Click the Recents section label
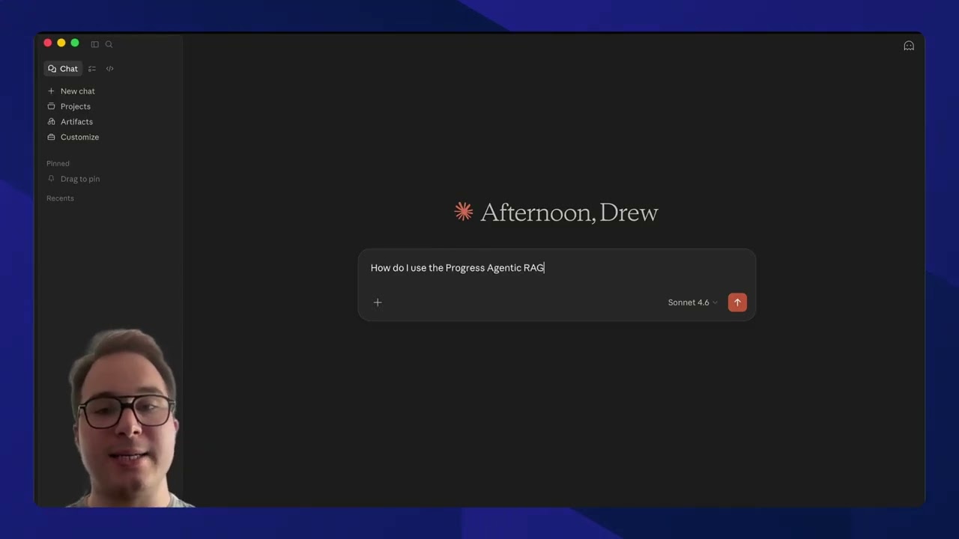 coord(60,198)
